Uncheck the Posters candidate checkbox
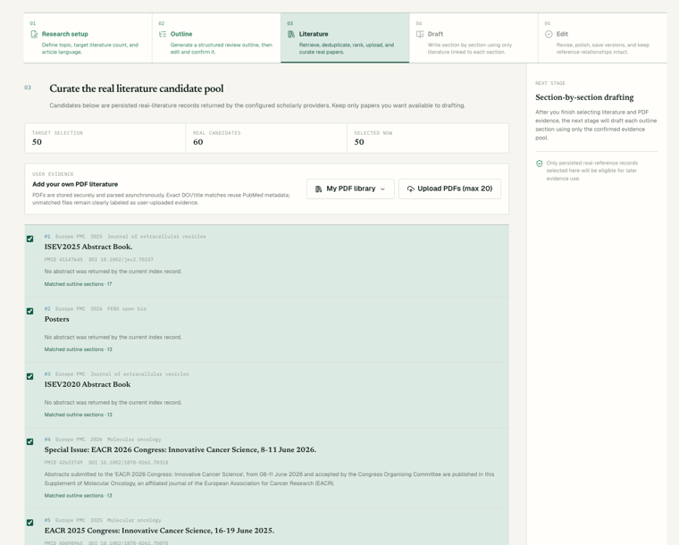 (x=29, y=311)
